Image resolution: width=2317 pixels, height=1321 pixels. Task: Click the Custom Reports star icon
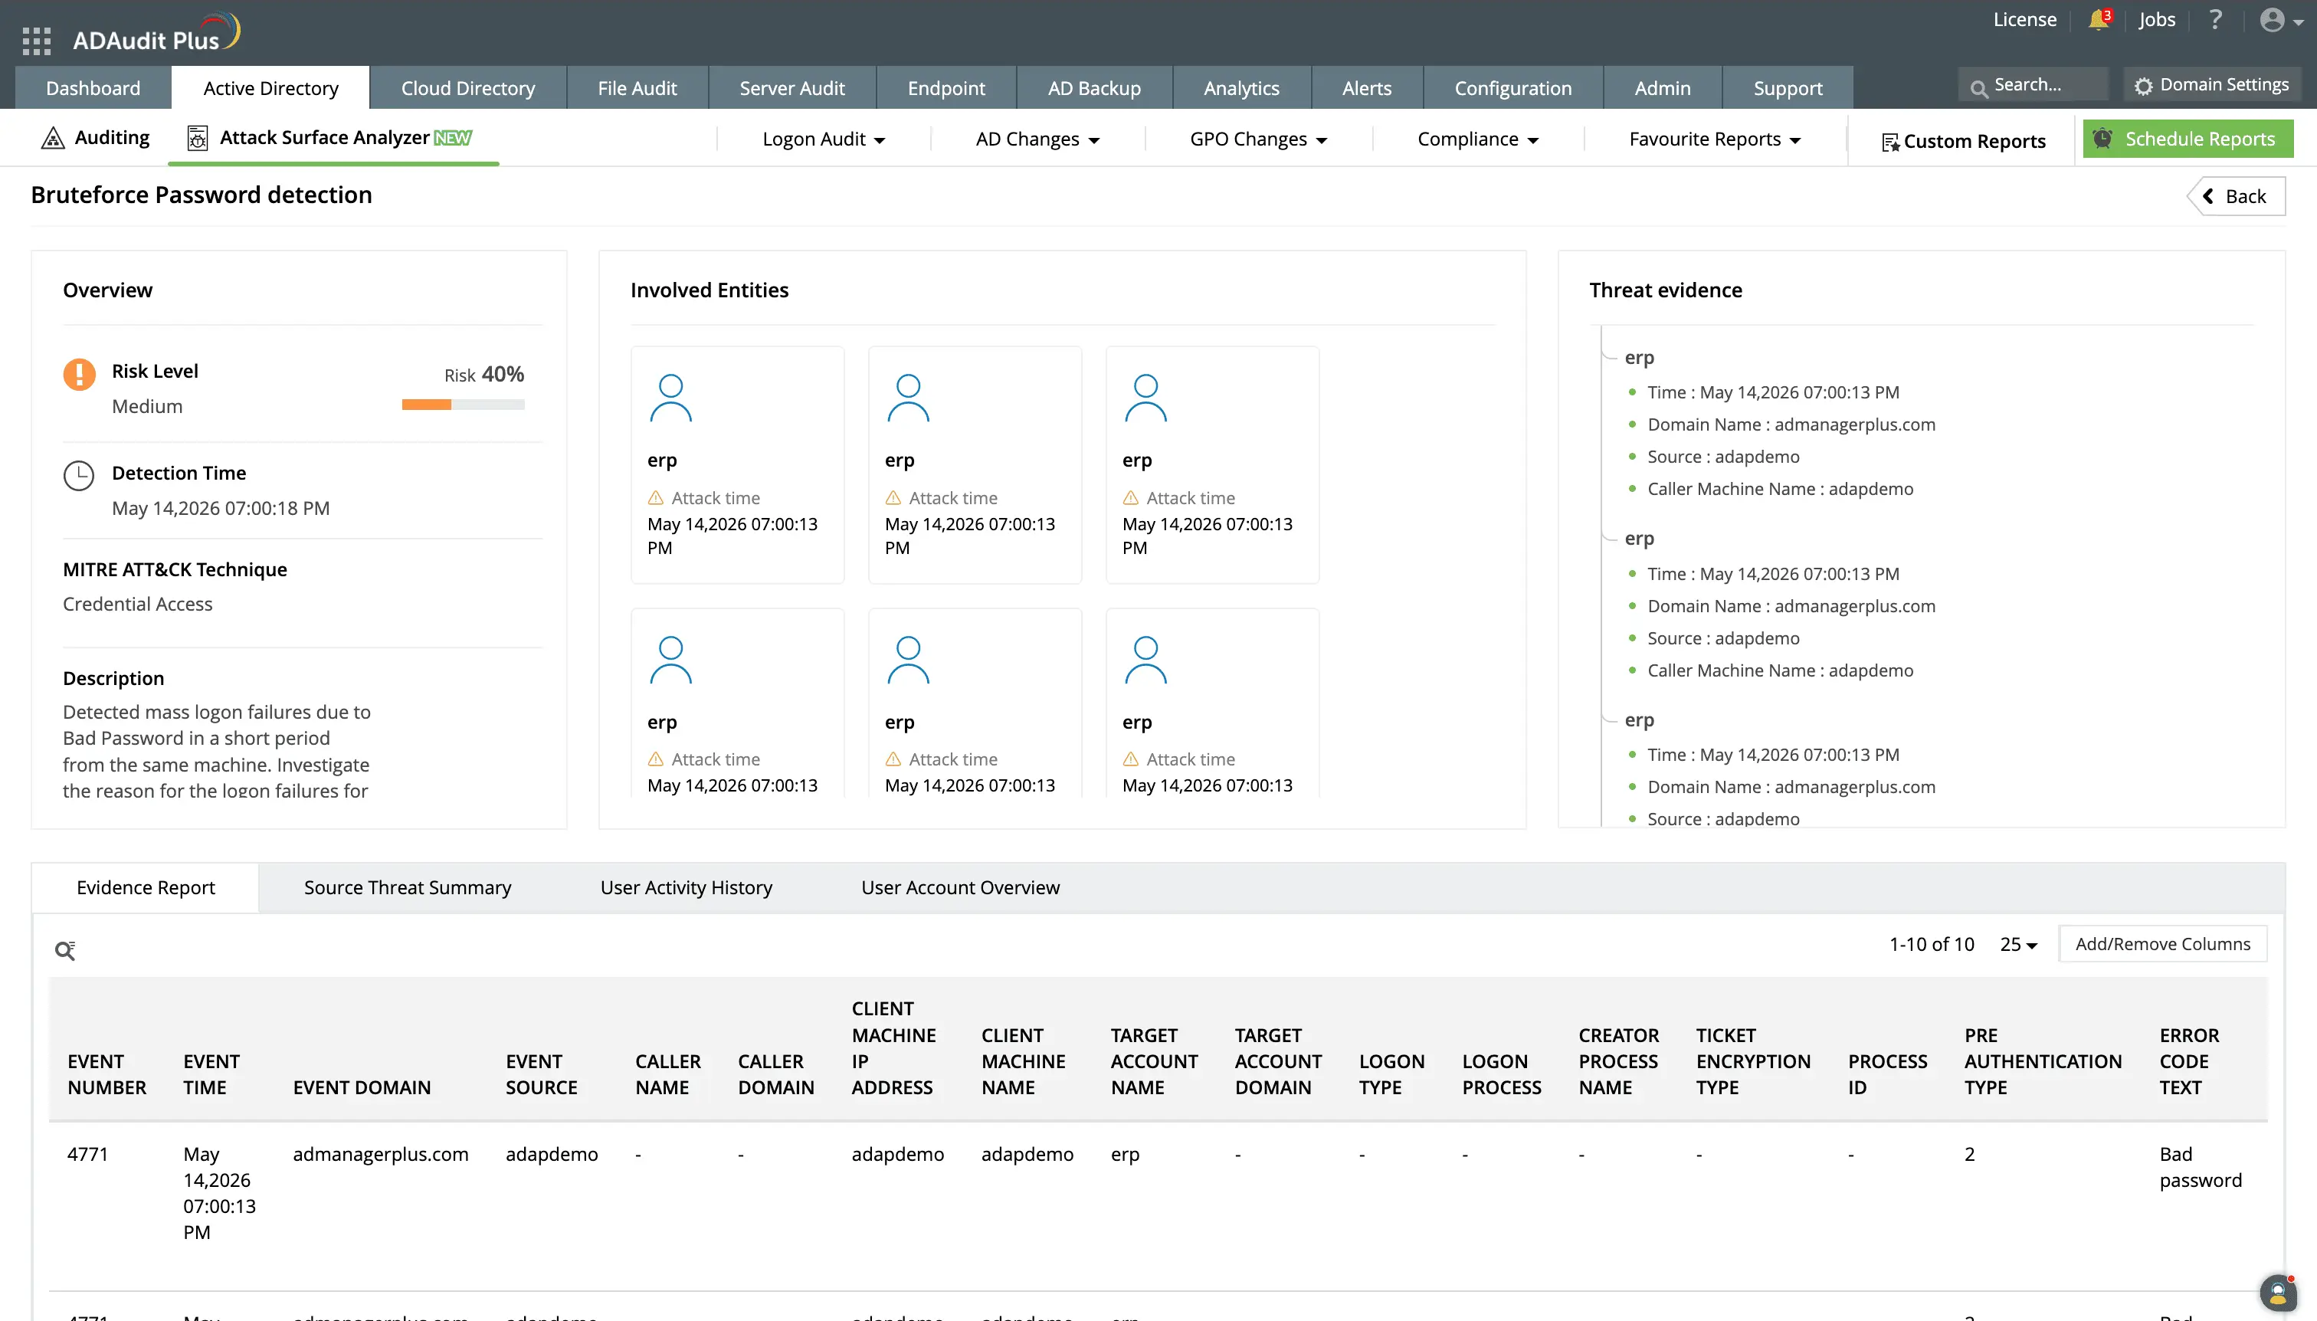1889,142
